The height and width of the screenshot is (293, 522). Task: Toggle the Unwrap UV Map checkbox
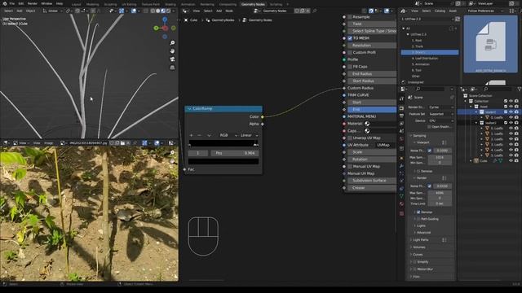click(350, 138)
